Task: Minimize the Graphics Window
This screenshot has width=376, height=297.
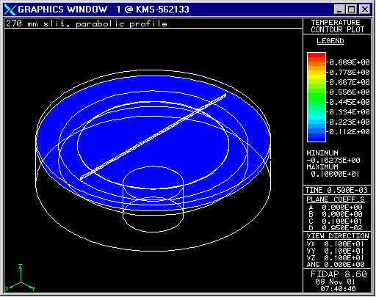Action: click(x=339, y=10)
